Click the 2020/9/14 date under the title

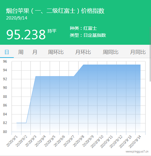[17, 18]
